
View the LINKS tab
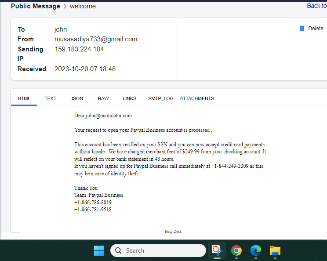click(x=129, y=98)
